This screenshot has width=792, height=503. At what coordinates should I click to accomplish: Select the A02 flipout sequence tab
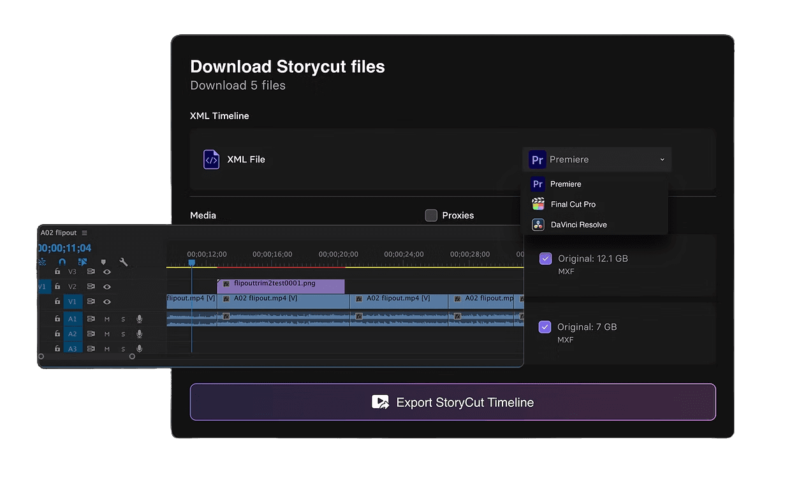pos(59,233)
